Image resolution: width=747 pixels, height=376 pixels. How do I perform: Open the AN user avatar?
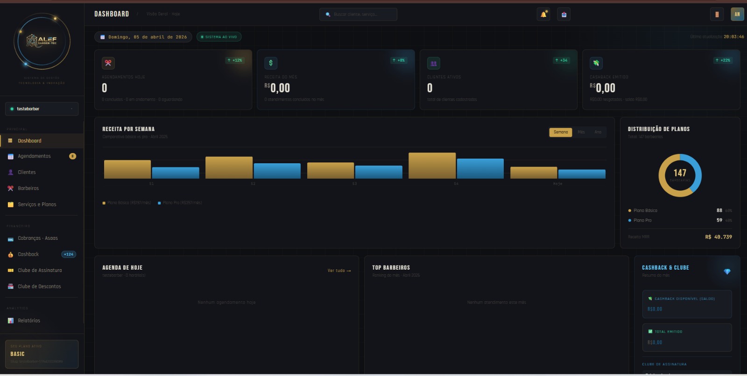tap(737, 14)
